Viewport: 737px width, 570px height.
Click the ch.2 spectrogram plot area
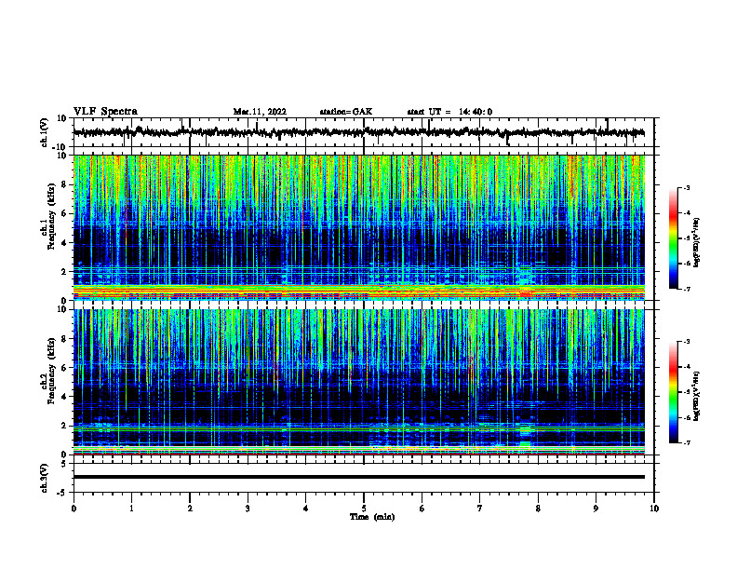pos(358,382)
